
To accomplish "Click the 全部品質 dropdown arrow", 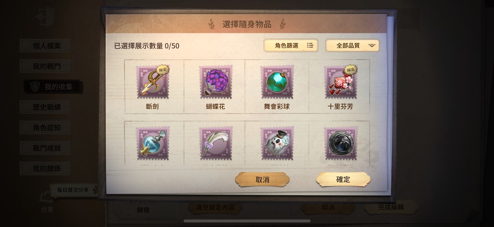I will [x=372, y=45].
